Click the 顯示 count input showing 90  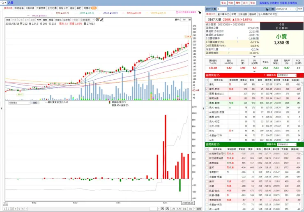pyautogui.click(x=184, y=20)
